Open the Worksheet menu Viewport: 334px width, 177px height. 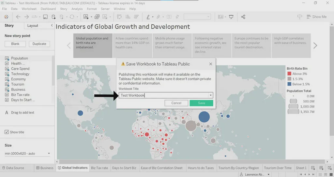(x=29, y=9)
